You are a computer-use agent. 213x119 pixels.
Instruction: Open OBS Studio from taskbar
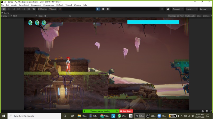point(151,116)
